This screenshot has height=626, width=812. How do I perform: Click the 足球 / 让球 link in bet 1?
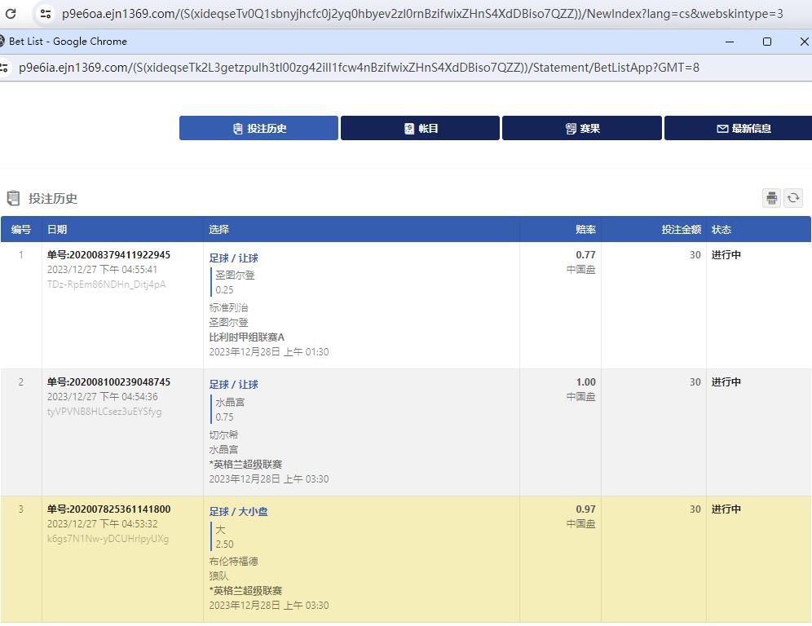(234, 258)
